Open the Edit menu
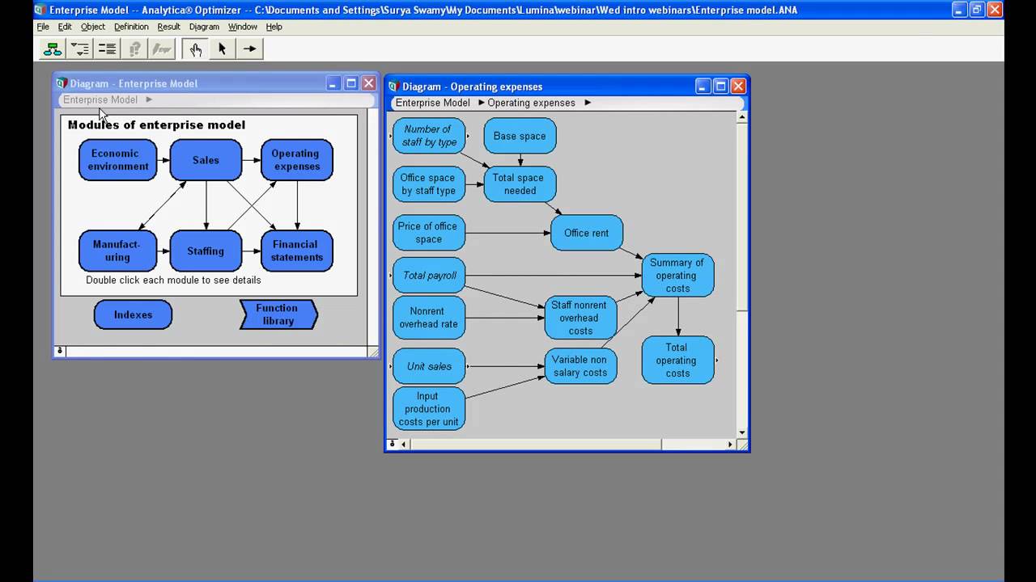1036x582 pixels. coord(65,27)
